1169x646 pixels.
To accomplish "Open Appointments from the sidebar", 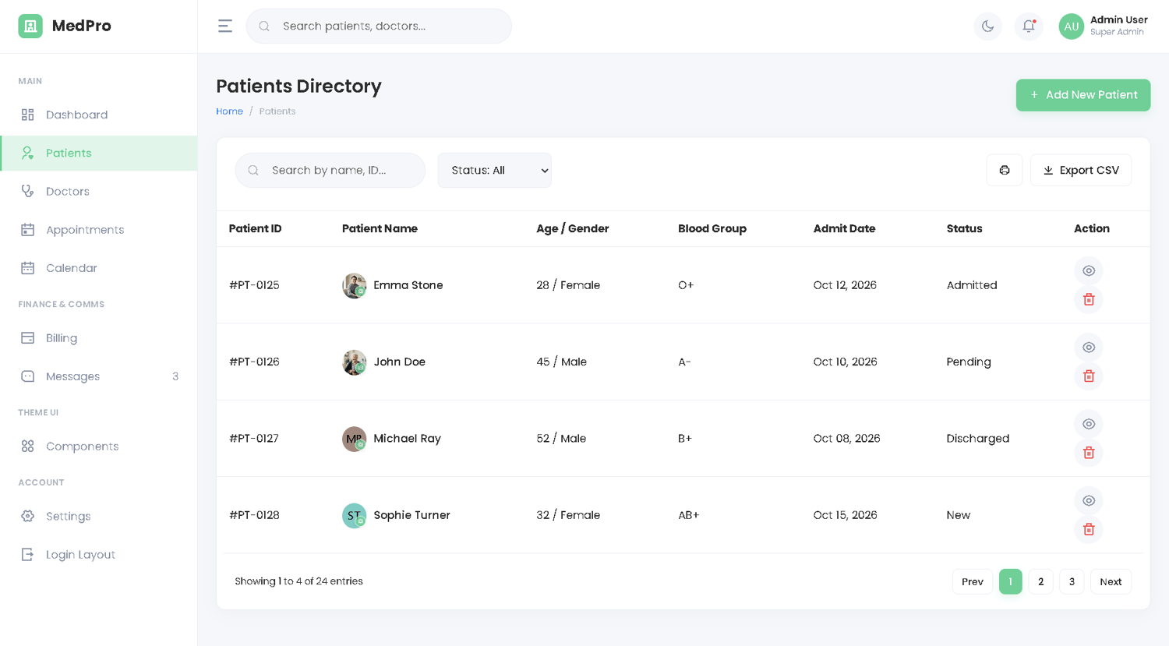I will coord(85,230).
